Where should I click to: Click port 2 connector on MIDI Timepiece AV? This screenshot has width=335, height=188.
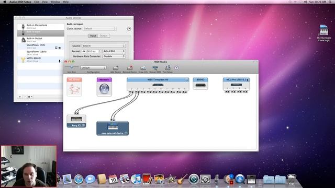click(137, 92)
